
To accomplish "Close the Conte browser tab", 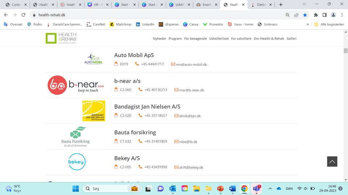I will point(25,5).
